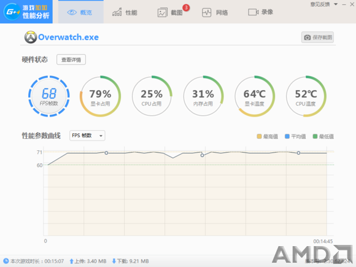View hardware details via 查看详情 button

click(x=71, y=60)
